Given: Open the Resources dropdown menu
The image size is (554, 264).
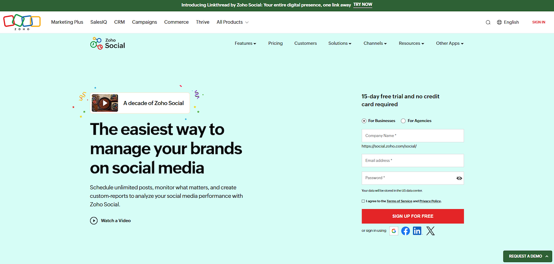Looking at the screenshot, I should pyautogui.click(x=411, y=43).
